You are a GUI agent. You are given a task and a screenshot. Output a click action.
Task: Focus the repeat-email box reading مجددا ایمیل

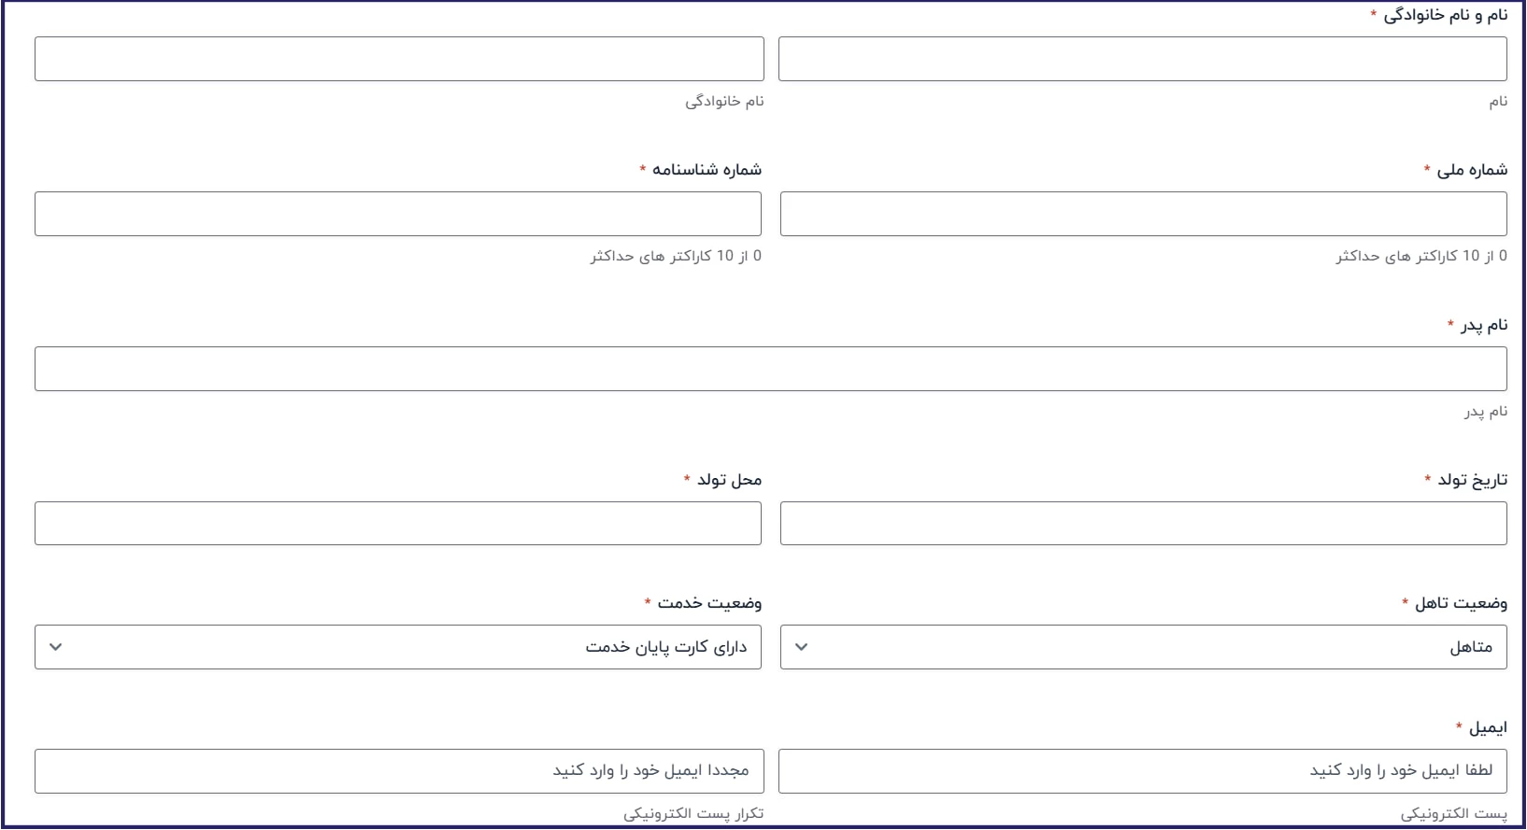399,771
